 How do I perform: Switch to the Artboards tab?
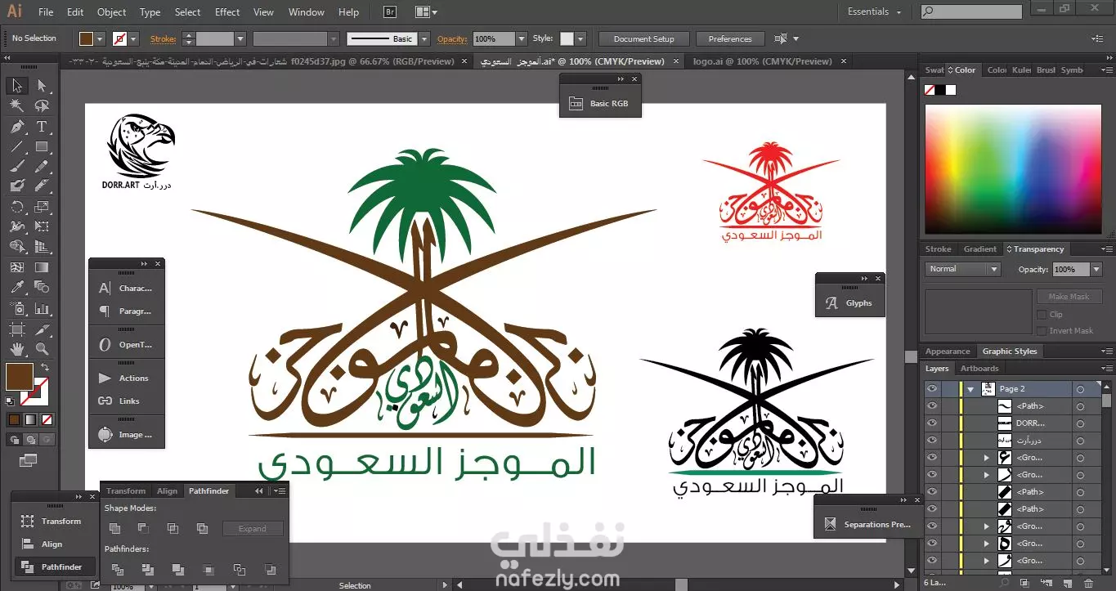pos(979,369)
